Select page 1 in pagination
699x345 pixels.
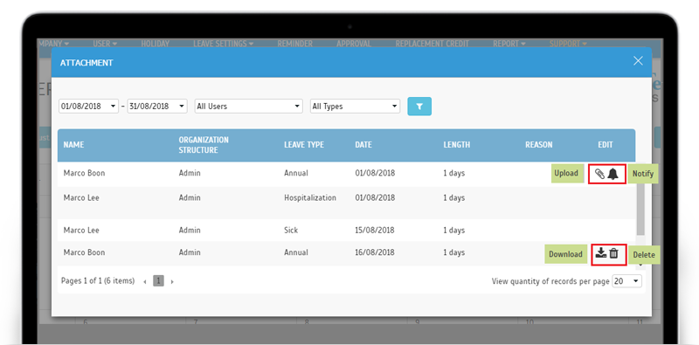click(159, 281)
